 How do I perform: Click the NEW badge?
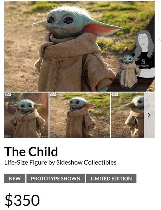[x=15, y=178]
